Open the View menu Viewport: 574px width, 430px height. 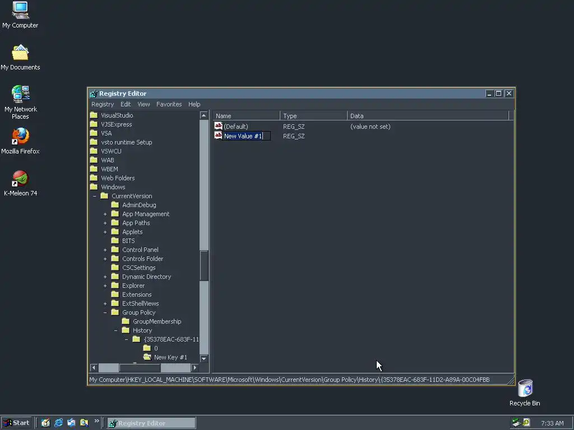point(143,104)
